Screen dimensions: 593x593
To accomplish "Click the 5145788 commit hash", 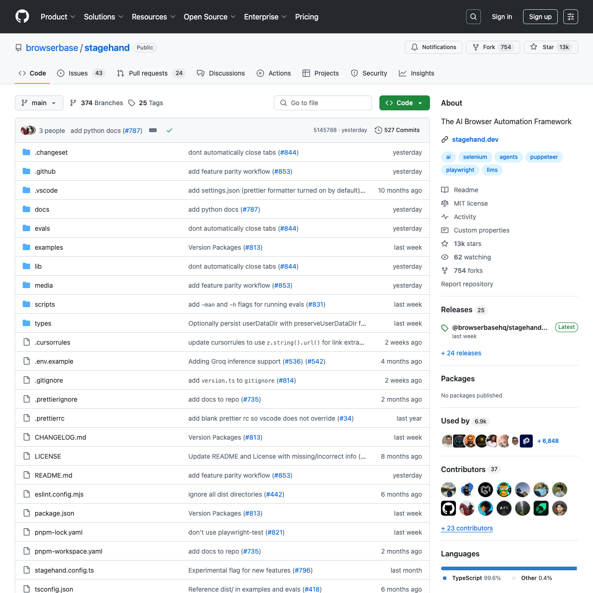I will click(325, 130).
